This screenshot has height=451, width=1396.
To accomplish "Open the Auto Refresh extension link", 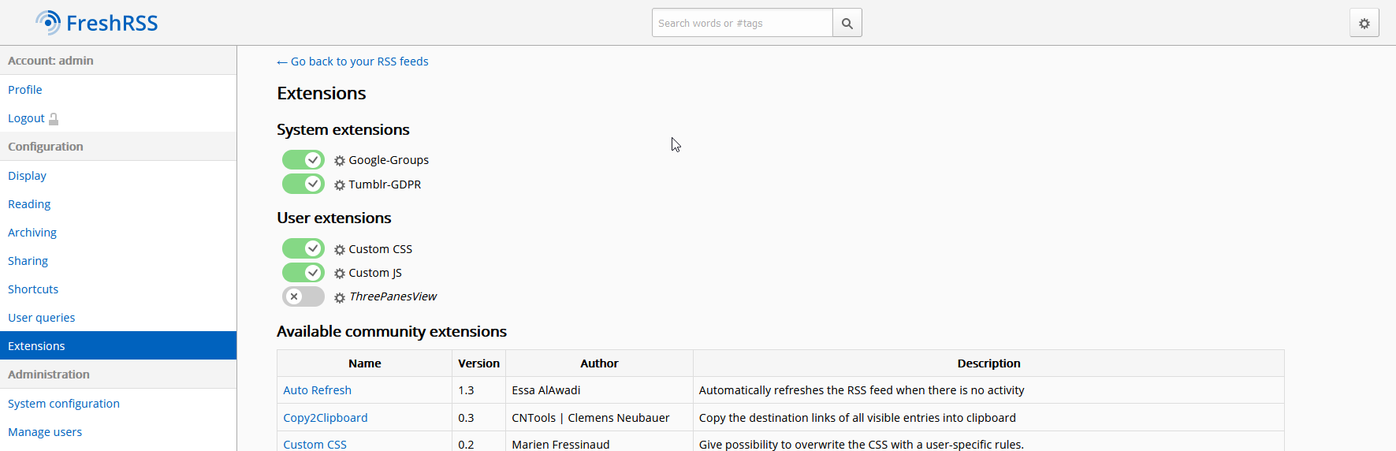I will (317, 390).
